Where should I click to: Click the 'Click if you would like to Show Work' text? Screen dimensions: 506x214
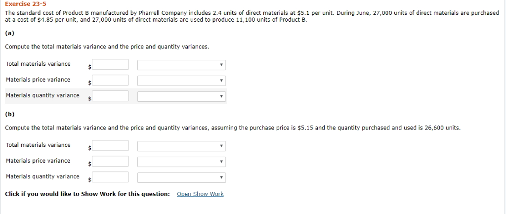pyautogui.click(x=87, y=194)
